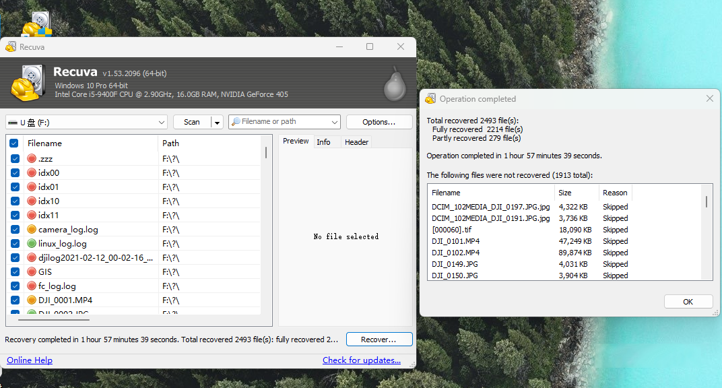Switch to the Header tab

[356, 142]
